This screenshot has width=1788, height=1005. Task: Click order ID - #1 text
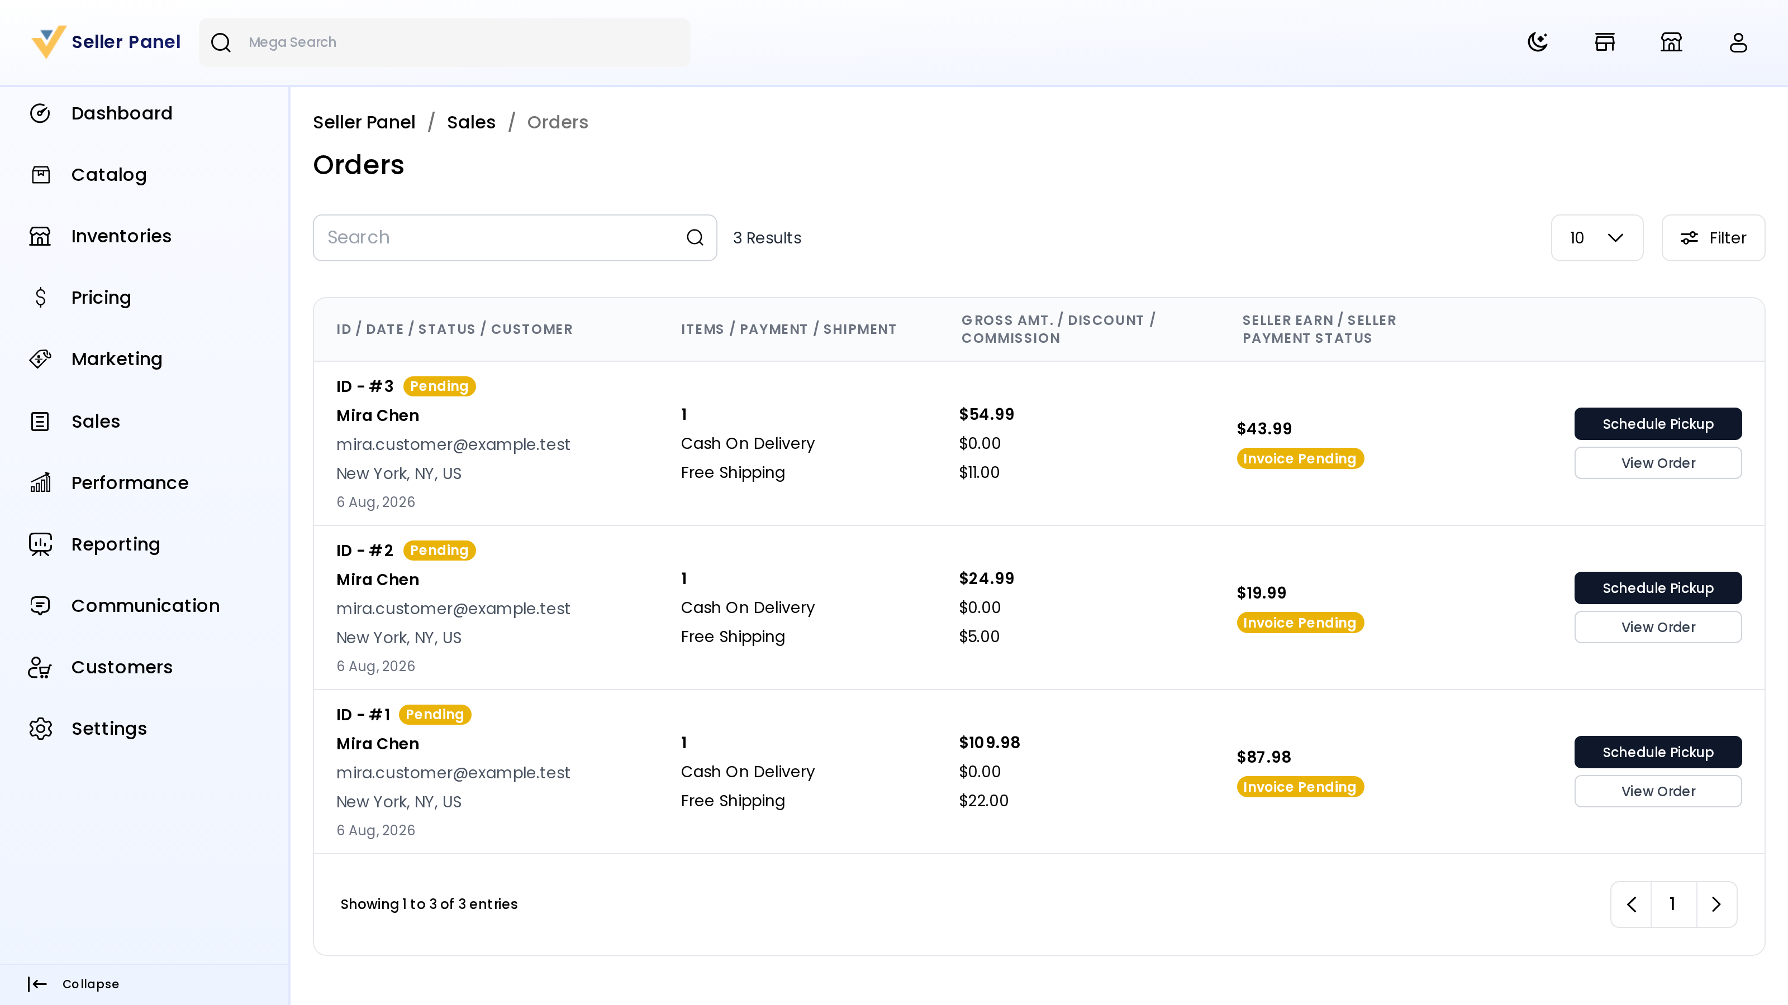click(x=363, y=715)
